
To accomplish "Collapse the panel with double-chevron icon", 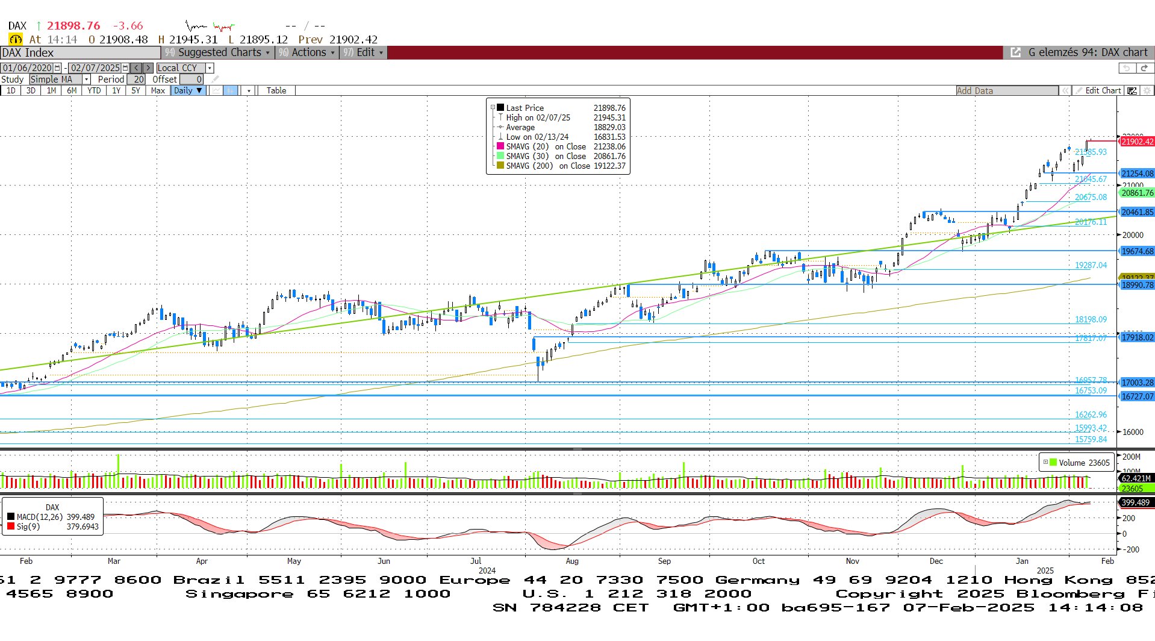I will pos(1065,90).
